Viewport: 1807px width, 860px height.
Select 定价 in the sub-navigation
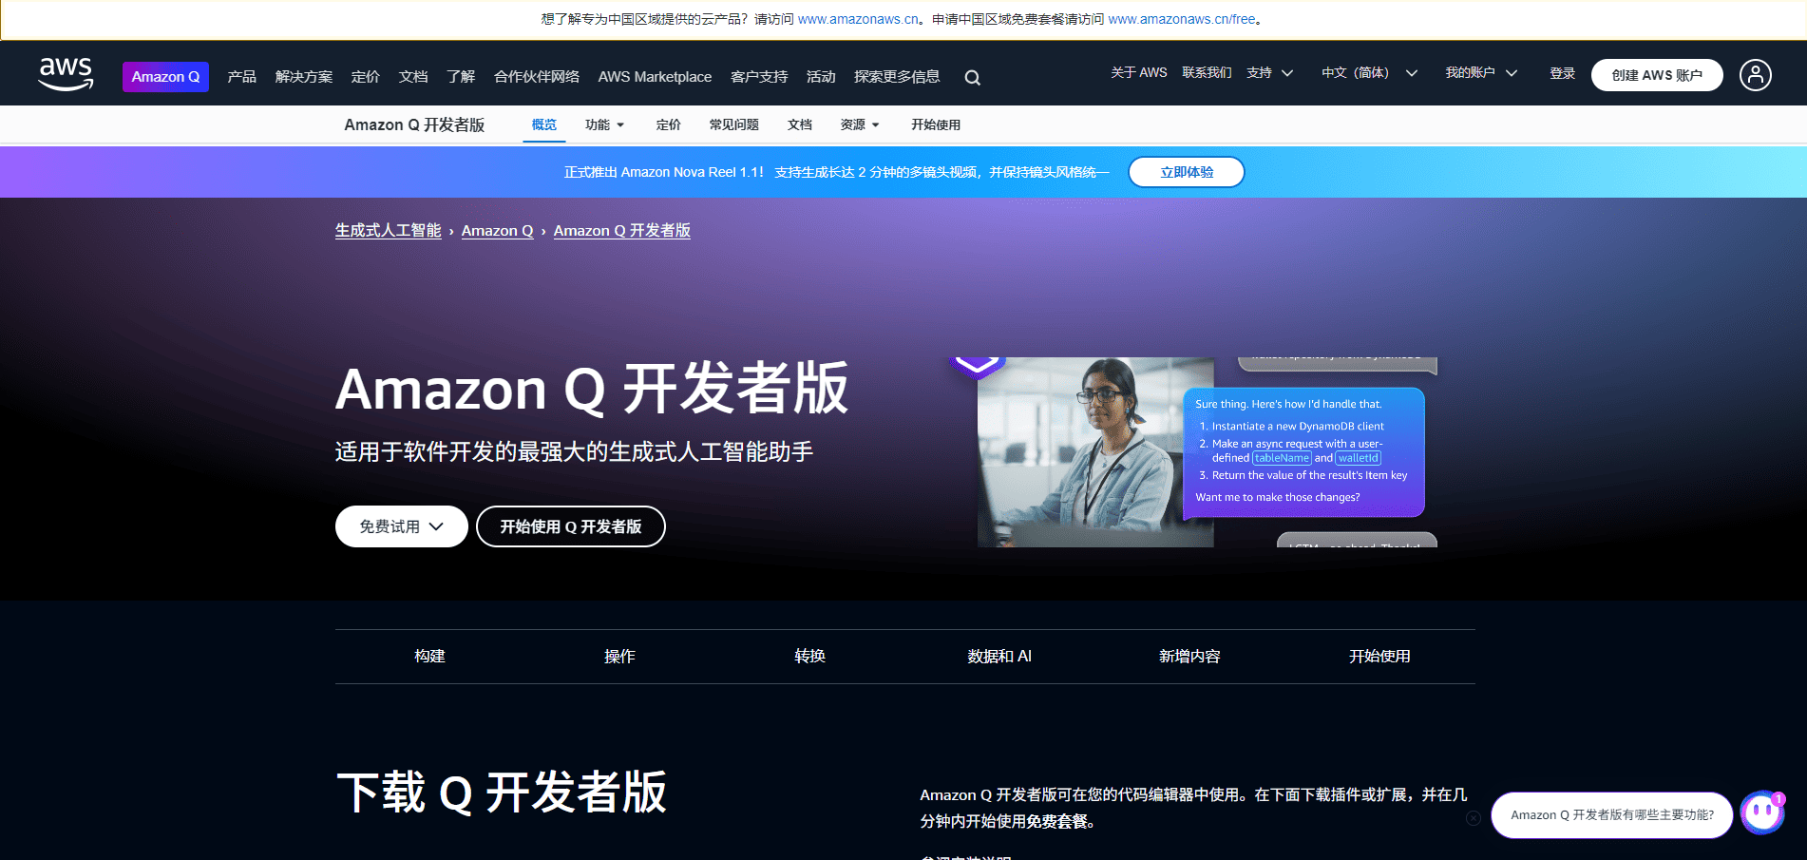668,124
